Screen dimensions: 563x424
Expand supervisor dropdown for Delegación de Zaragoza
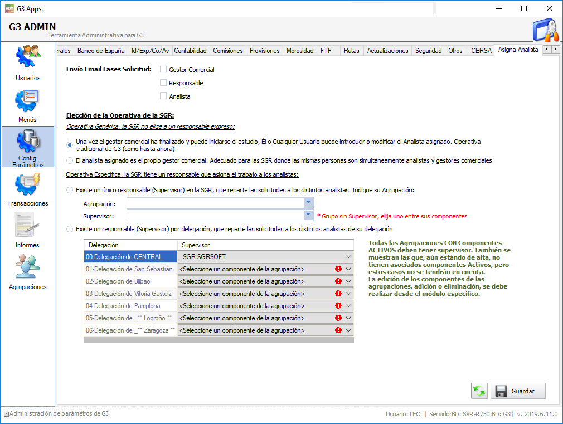tap(348, 330)
